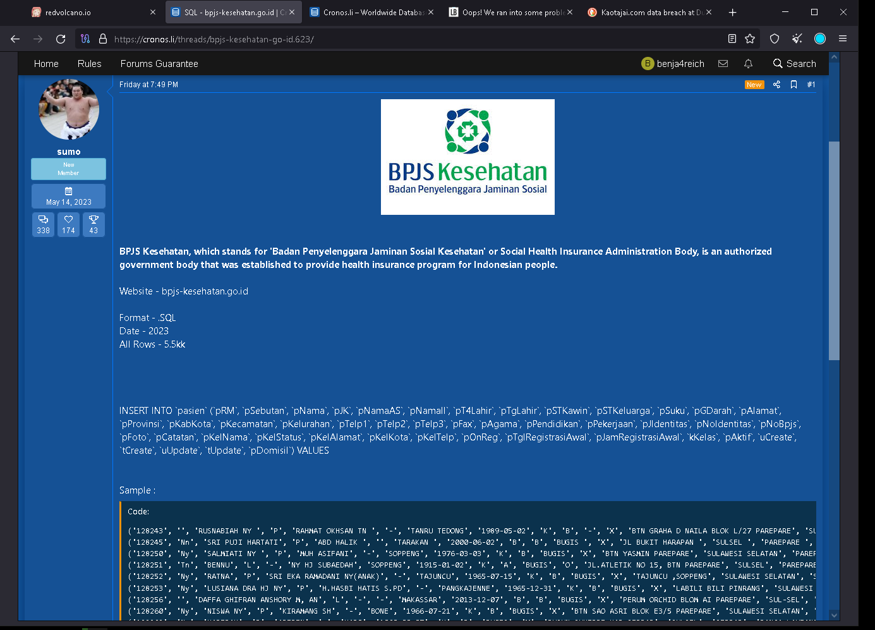Screen dimensions: 875x630
Task: Switch to the Oops error tab
Action: (510, 12)
